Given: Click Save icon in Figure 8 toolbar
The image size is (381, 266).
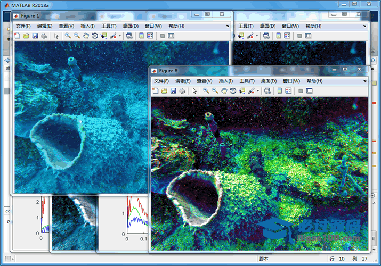Looking at the screenshot, I should tap(173, 91).
